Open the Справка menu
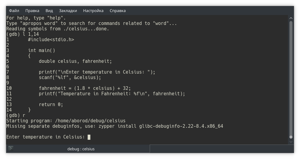The width and height of the screenshot is (300, 159). click(117, 11)
